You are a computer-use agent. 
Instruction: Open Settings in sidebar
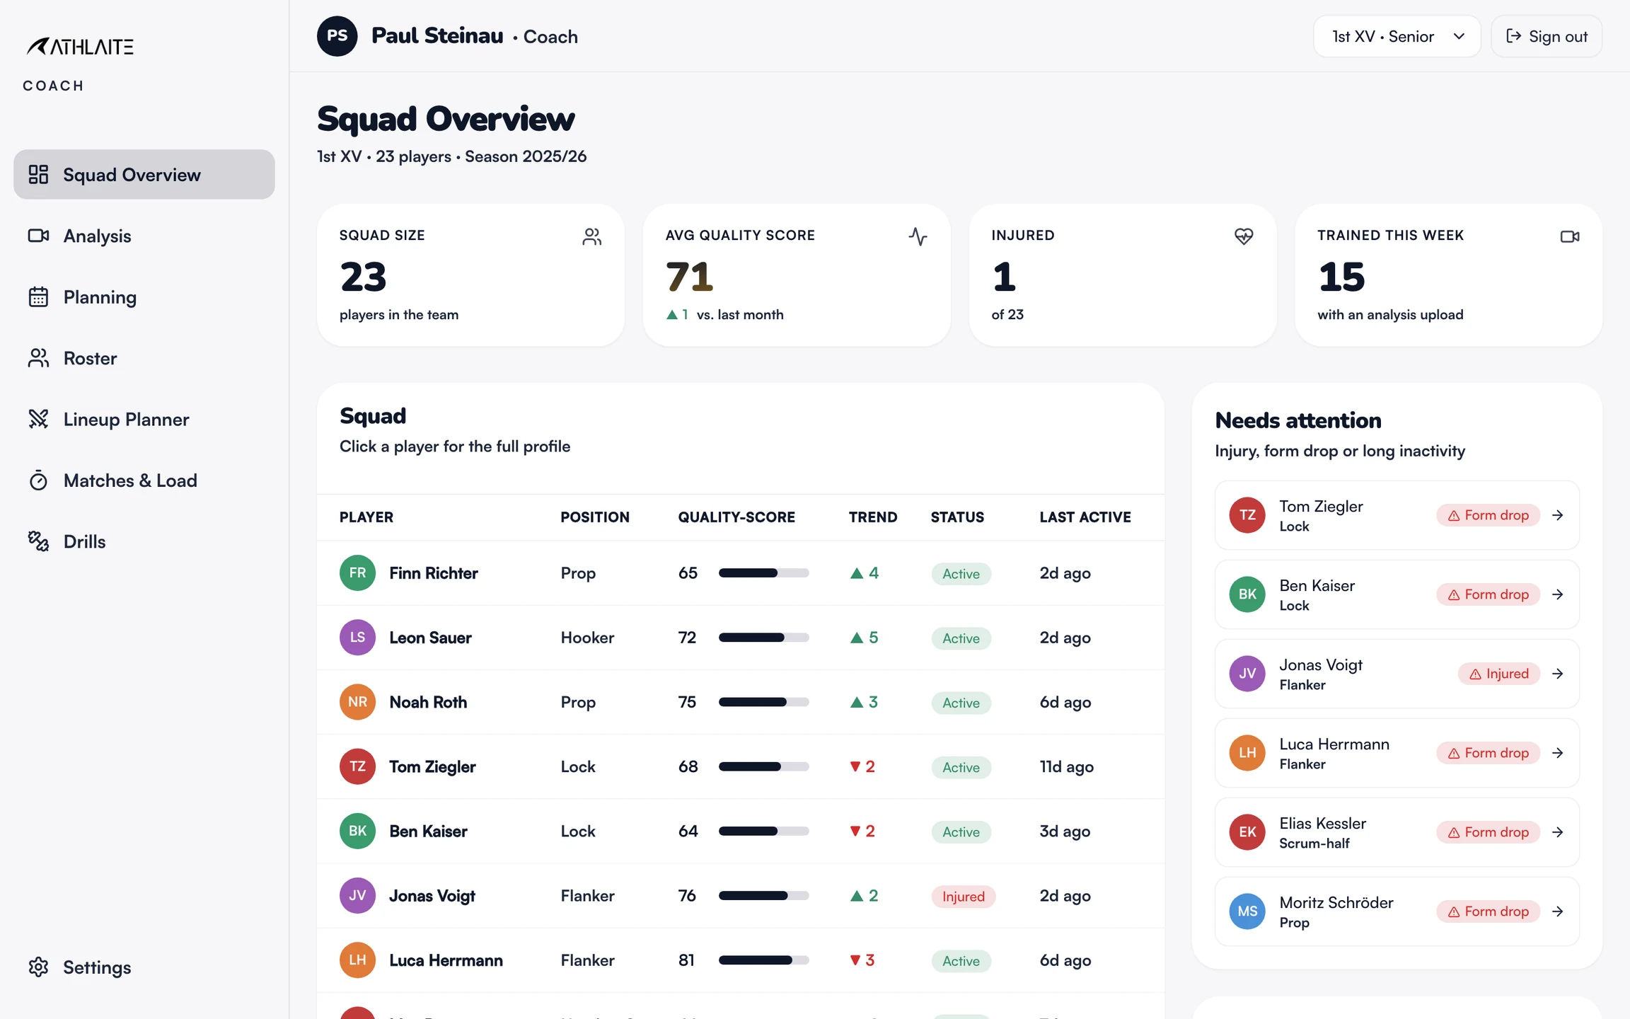pyautogui.click(x=144, y=967)
